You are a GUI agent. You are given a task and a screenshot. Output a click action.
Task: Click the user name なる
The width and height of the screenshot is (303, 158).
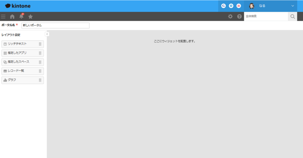pyautogui.click(x=262, y=6)
